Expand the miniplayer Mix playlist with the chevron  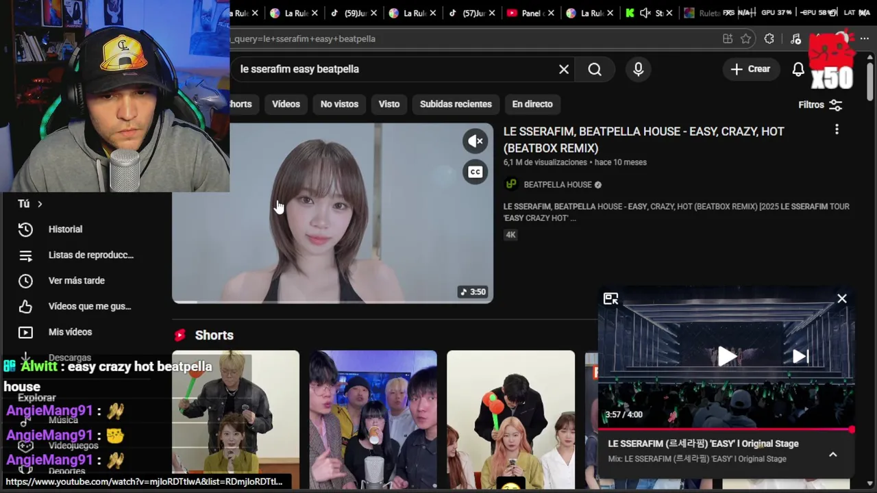[833, 454]
